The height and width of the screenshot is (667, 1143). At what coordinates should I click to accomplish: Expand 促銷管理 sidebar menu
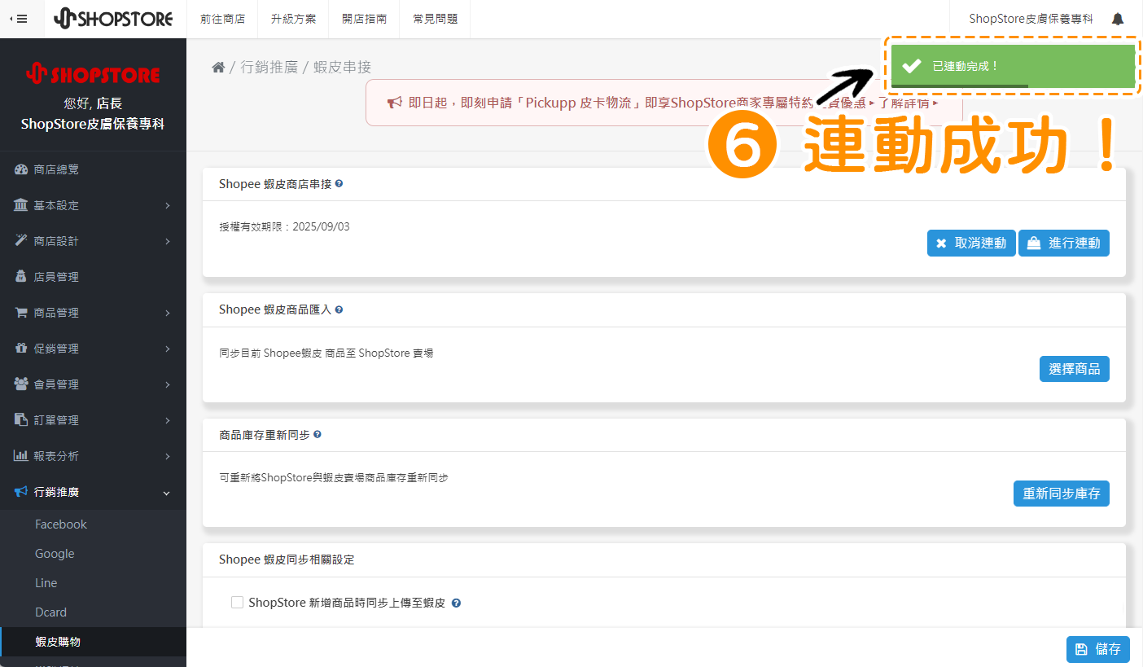[93, 349]
